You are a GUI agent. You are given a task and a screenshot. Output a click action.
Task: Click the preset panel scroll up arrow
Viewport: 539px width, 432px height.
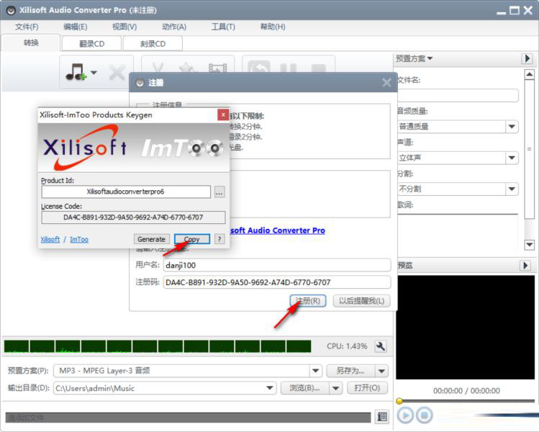(x=530, y=74)
